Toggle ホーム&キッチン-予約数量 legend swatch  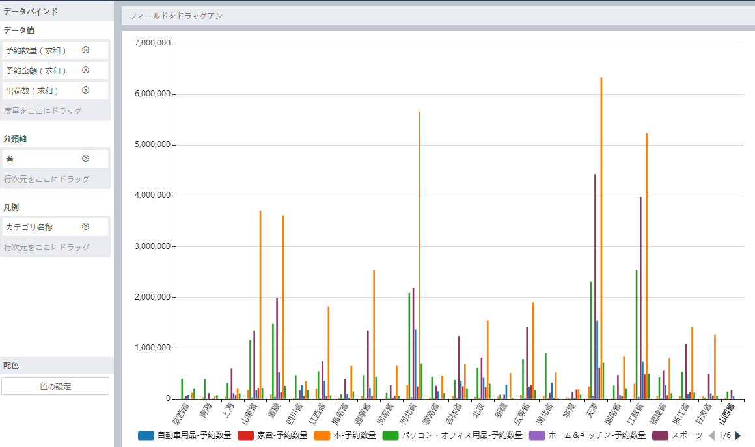(x=537, y=435)
